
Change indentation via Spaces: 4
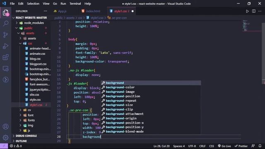[x=179, y=146]
